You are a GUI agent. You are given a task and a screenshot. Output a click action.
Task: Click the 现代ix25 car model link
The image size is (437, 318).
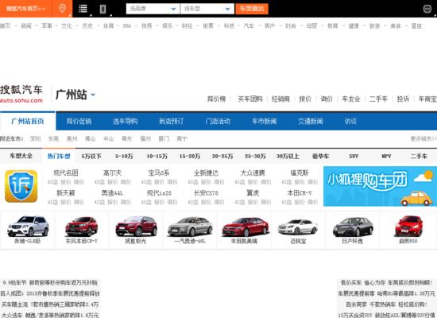[159, 192]
